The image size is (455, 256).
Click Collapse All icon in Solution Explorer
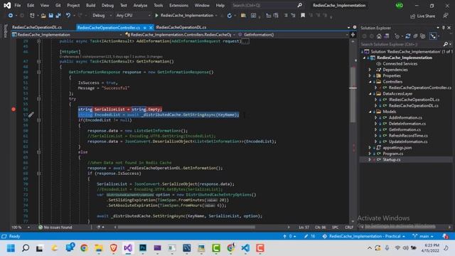pos(415,36)
